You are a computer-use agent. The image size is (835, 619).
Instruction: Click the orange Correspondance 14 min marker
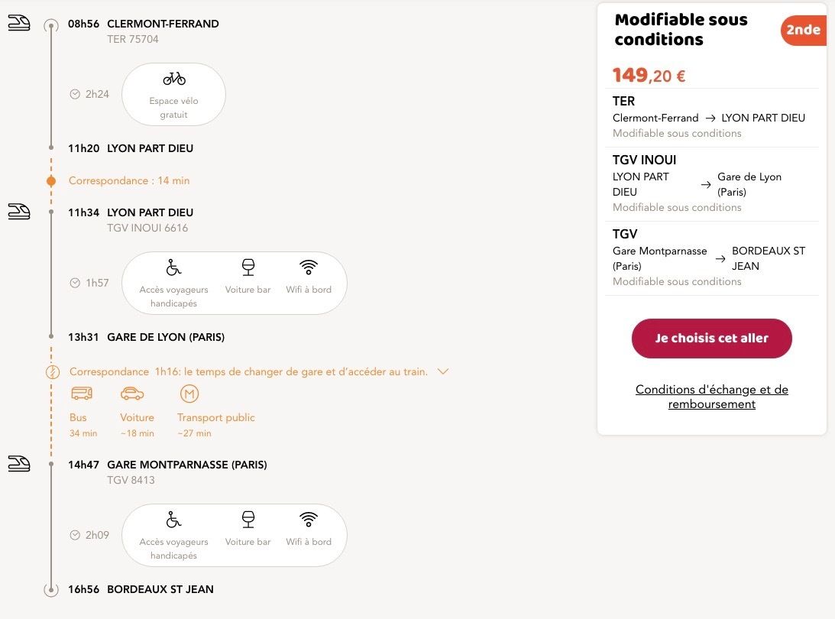pos(51,181)
